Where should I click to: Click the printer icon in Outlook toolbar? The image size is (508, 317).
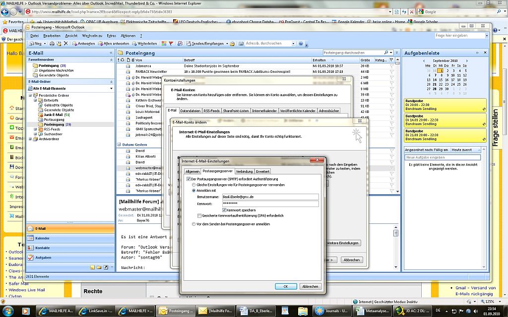coord(52,44)
